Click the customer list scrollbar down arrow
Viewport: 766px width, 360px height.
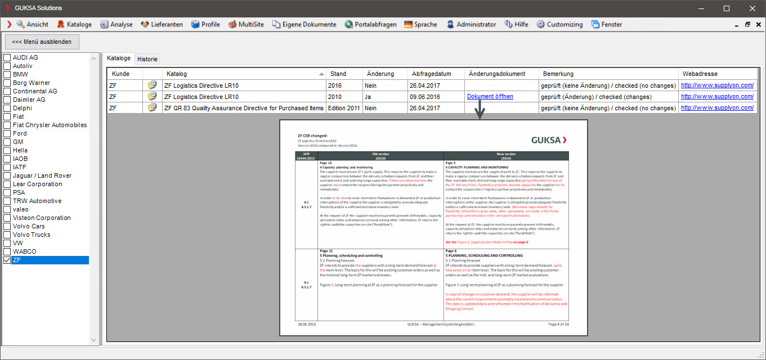click(94, 340)
